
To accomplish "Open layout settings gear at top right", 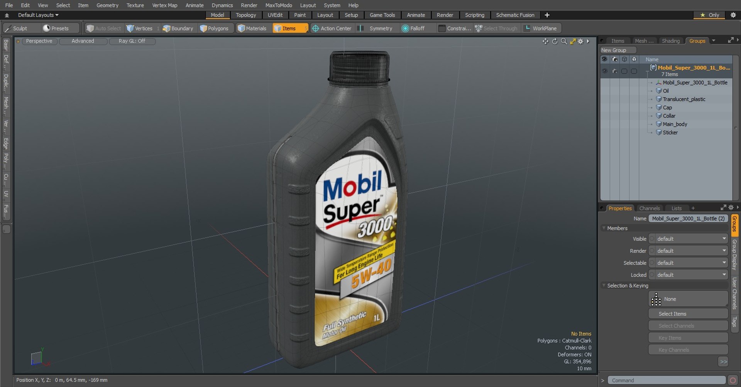I will coord(733,15).
